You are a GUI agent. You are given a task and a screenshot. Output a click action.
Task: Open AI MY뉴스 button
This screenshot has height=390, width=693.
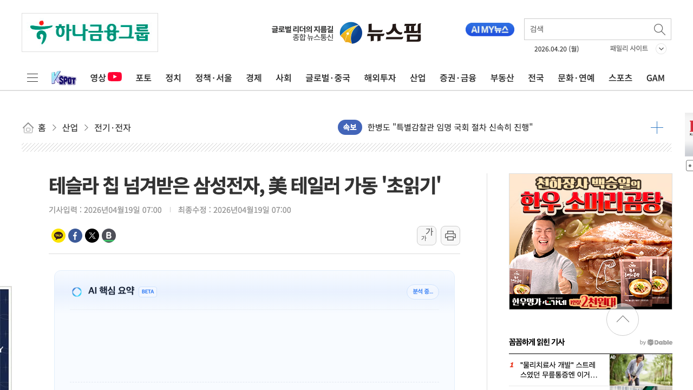[490, 30]
